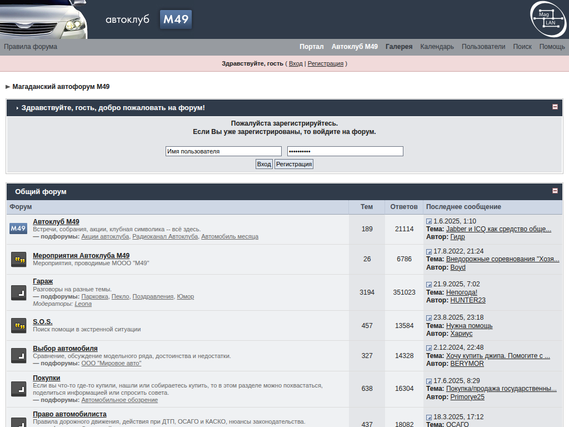Click the forum status icon beside S.O.S.
569x427 pixels.
tap(18, 326)
